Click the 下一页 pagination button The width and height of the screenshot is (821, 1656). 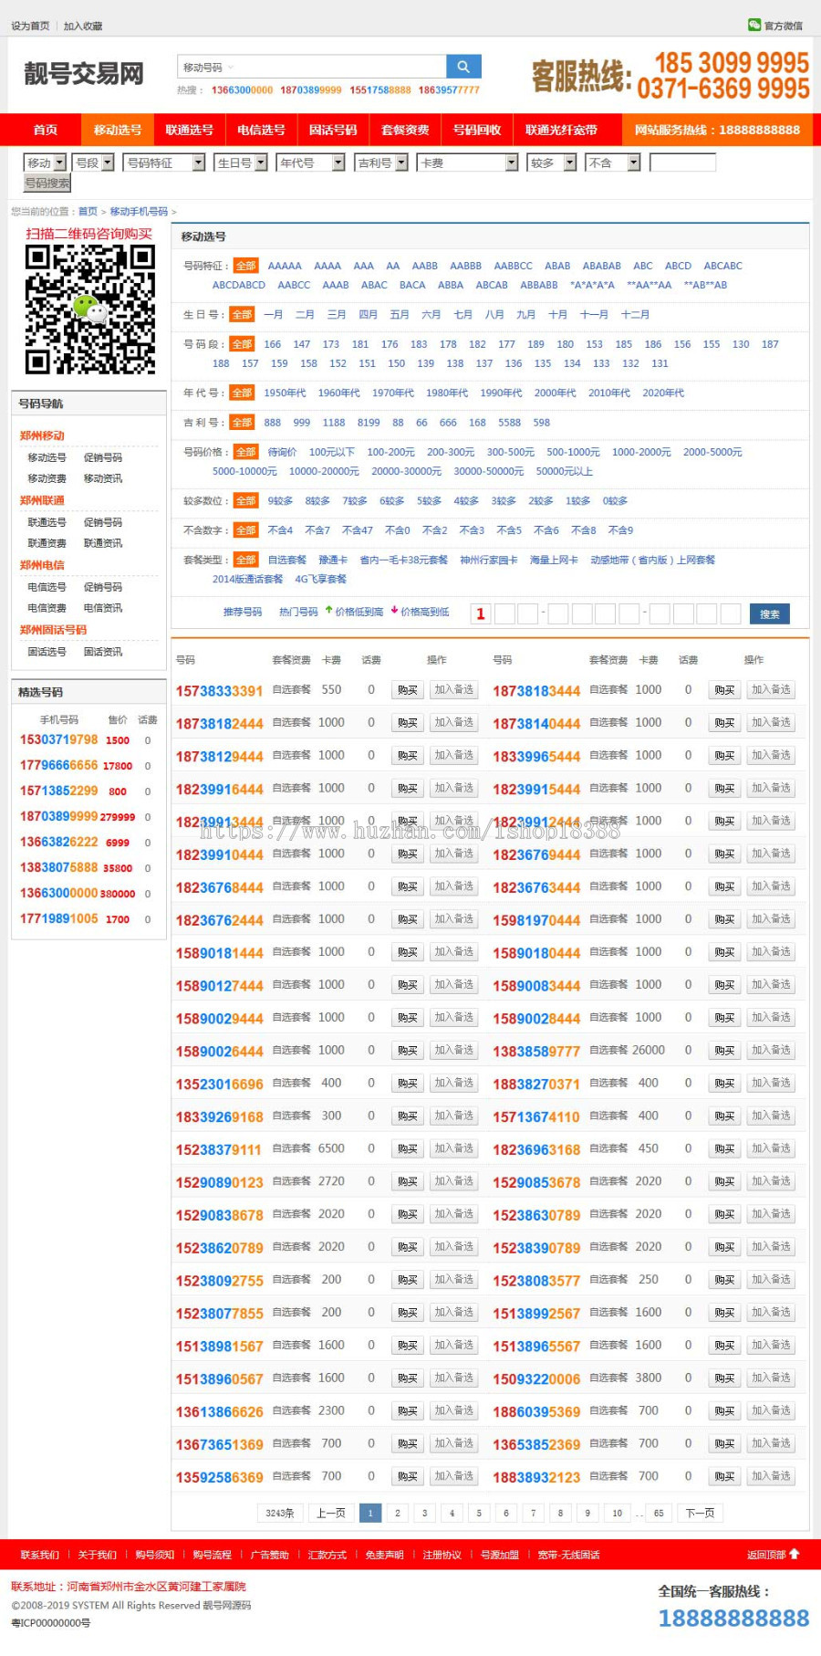700,1513
